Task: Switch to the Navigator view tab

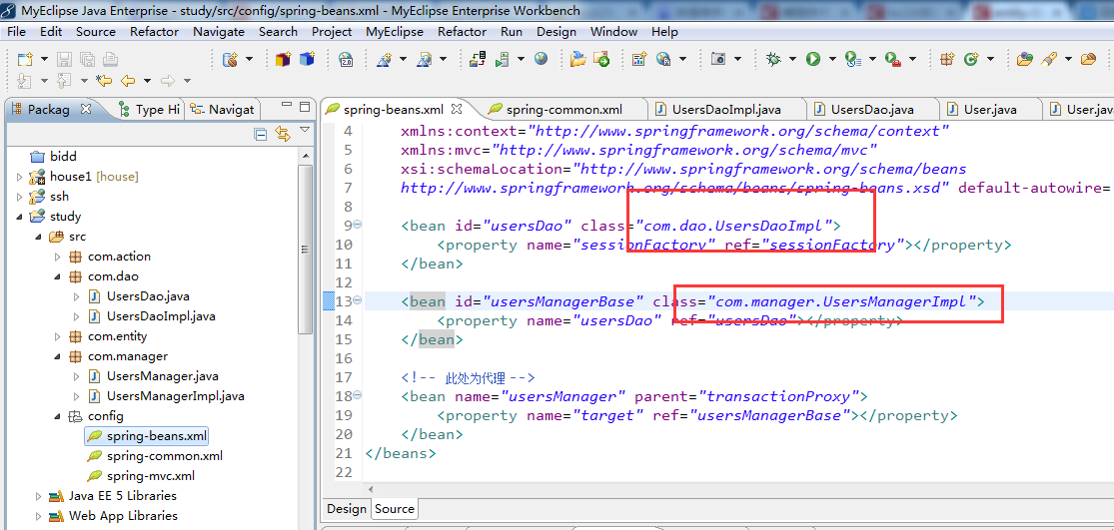Action: (x=222, y=109)
